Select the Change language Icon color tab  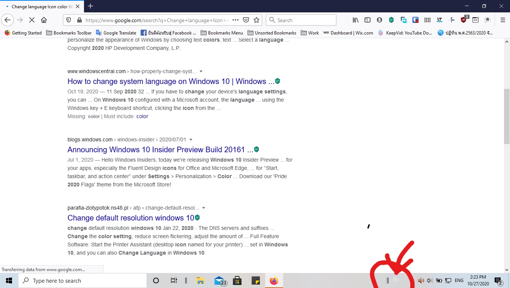[x=41, y=6]
